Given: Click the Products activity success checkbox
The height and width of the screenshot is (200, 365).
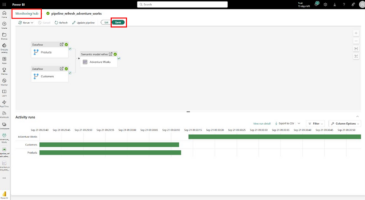Looking at the screenshot, I should coord(70,49).
